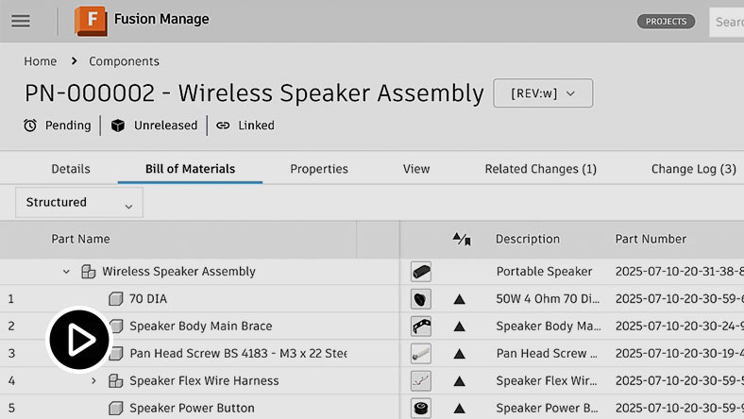Click the Pending clock status icon
This screenshot has width=744, height=419.
(30, 126)
